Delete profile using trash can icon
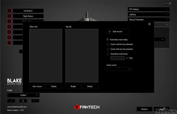Image resolution: width=177 pixels, height=114 pixels. (23, 101)
